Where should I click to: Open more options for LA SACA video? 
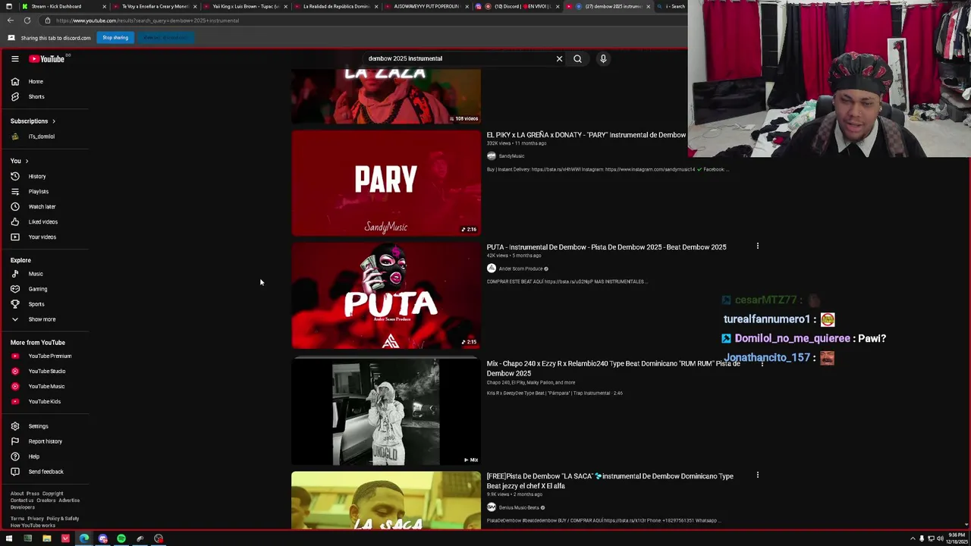pyautogui.click(x=757, y=475)
